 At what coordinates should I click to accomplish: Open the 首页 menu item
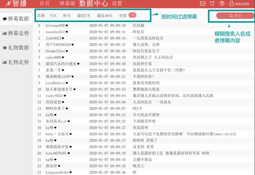click(x=44, y=4)
